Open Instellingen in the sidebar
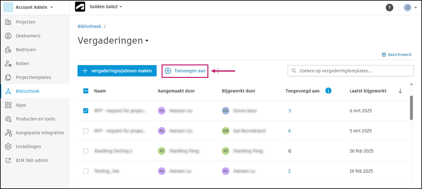 tap(28, 147)
